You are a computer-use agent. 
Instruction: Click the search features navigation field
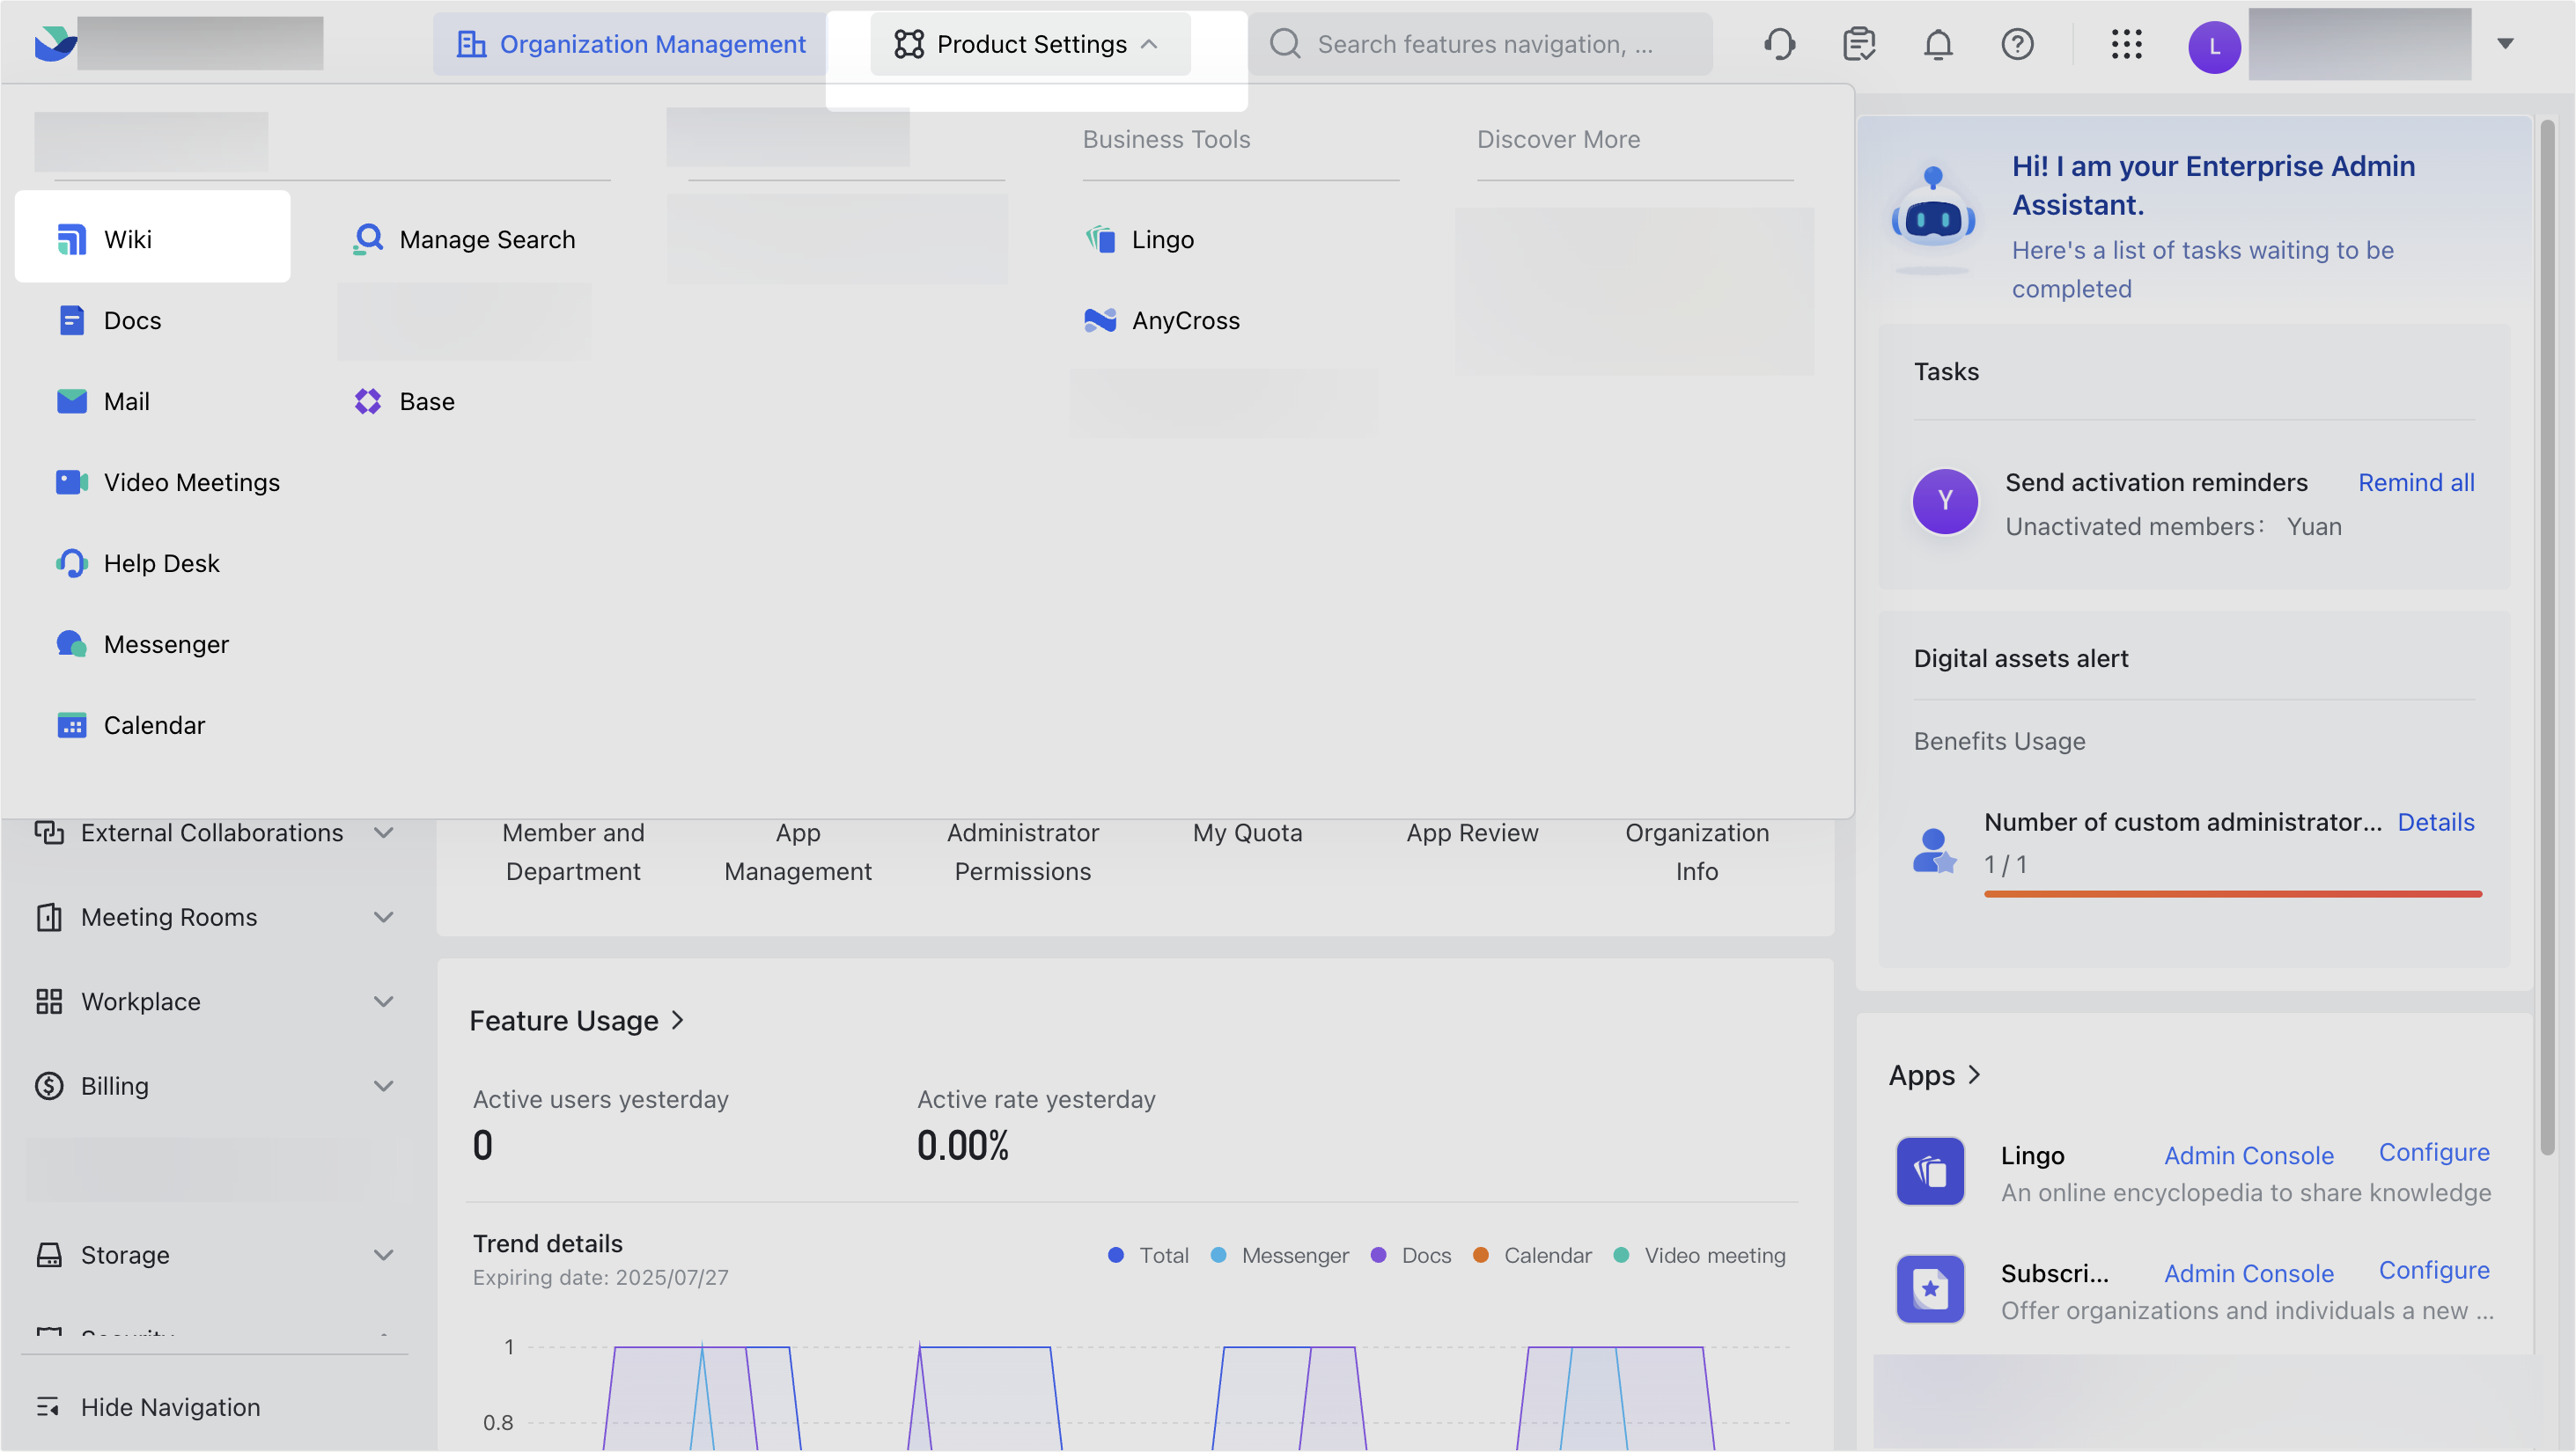(1481, 44)
